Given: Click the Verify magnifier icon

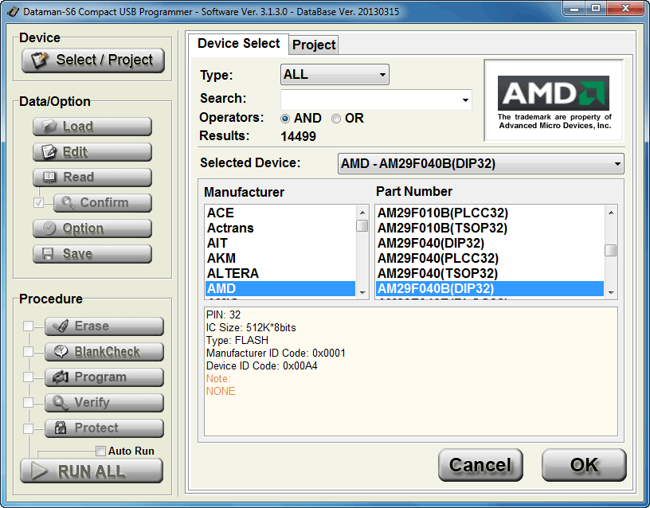Looking at the screenshot, I should pyautogui.click(x=61, y=403).
